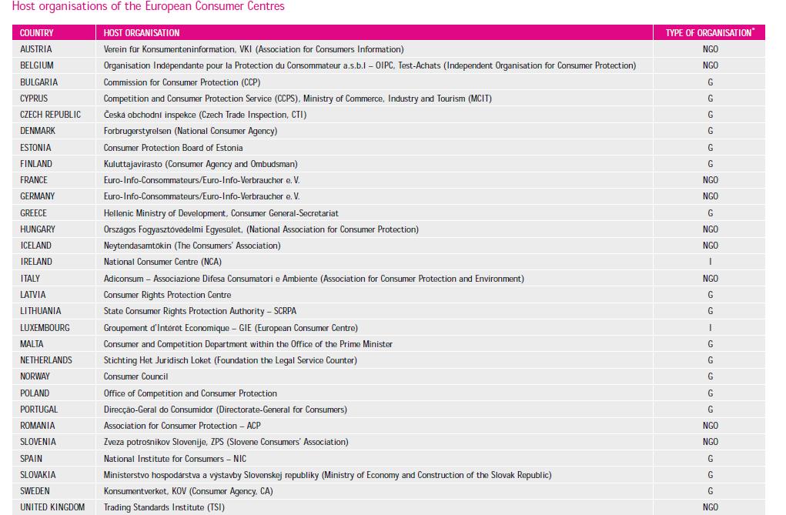Click 'State Consumer Rights Protection Authority – SCRPA' cell
This screenshot has height=515, width=786.
coord(374,311)
